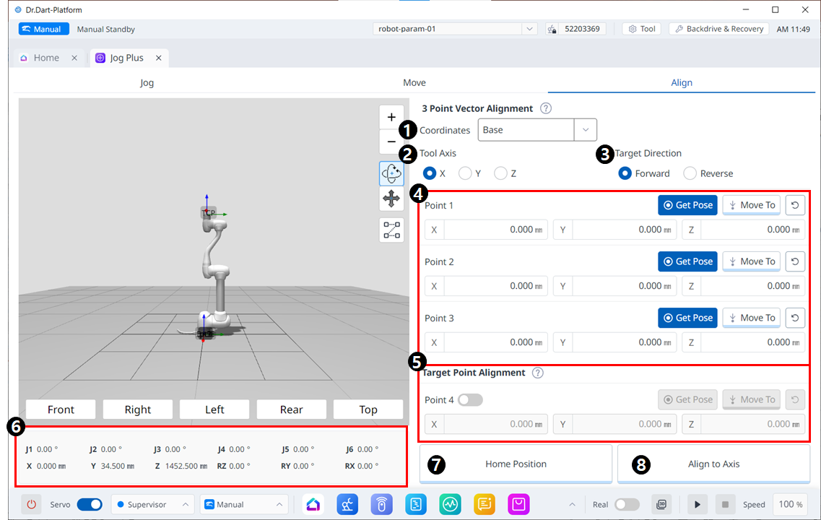Select the Reverse target direction option

click(690, 173)
